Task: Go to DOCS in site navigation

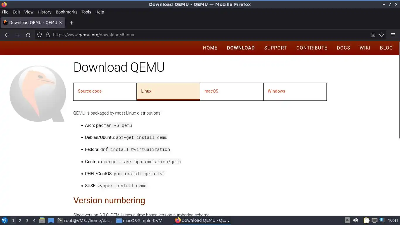Action: coord(343,48)
